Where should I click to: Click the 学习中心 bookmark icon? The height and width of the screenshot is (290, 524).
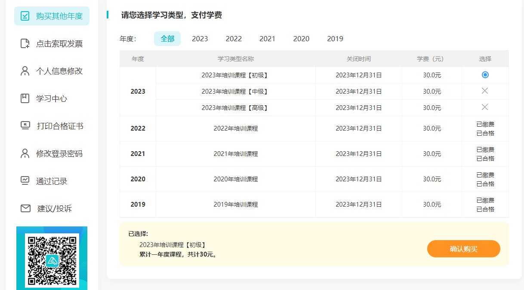(x=25, y=99)
